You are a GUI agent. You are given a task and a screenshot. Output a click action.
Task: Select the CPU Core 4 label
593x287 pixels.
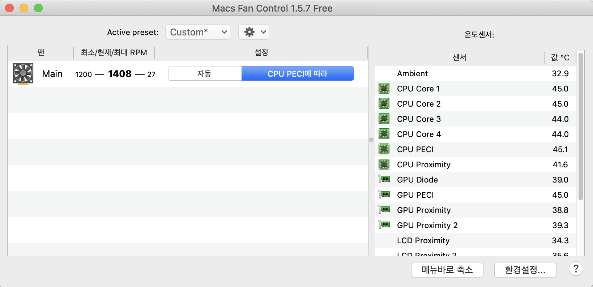[419, 134]
